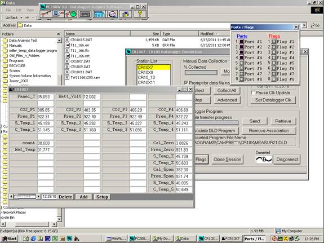324x243 pixels.
Task: Click the Tower_2007 folder icon
Action: pos(5,81)
